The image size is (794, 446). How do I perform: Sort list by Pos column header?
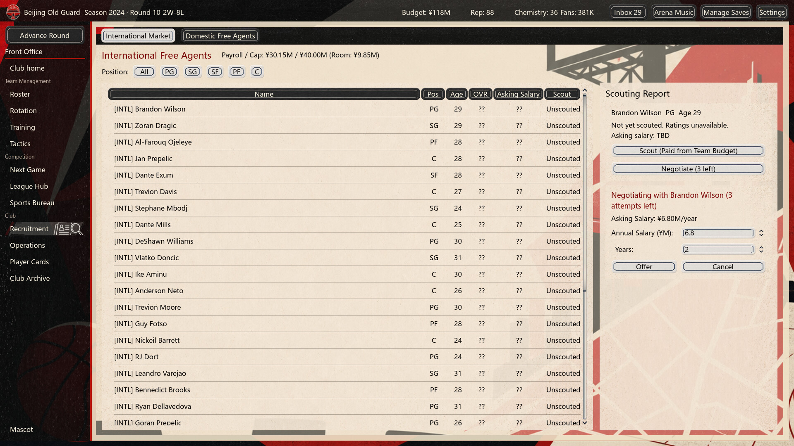click(x=433, y=94)
